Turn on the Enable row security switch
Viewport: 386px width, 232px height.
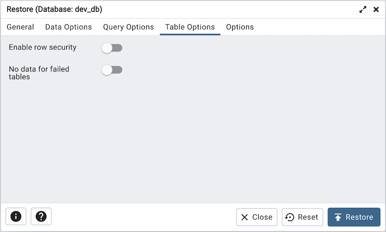click(112, 48)
